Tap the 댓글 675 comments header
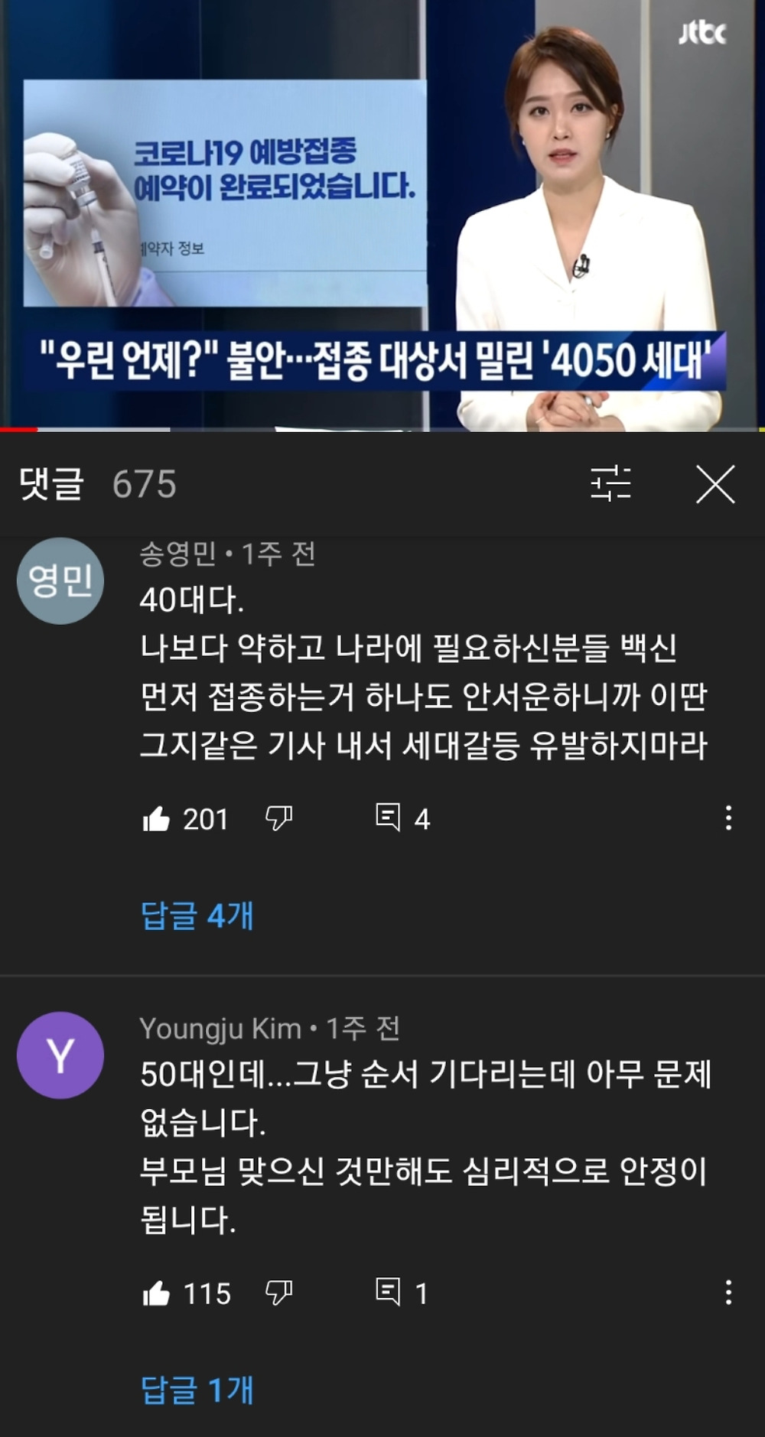 click(x=98, y=483)
